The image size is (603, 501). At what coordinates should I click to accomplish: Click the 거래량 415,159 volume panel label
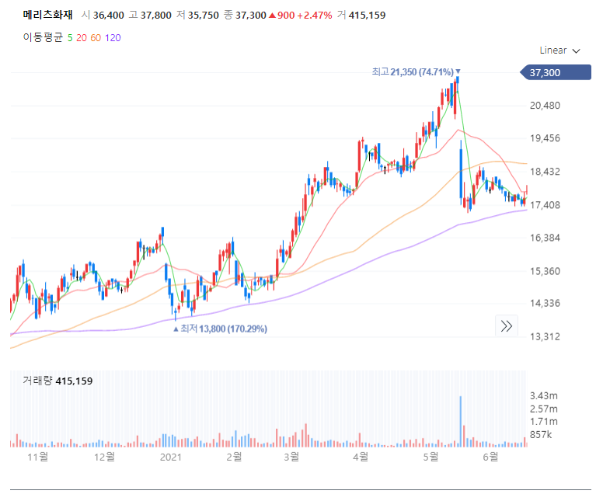point(58,381)
